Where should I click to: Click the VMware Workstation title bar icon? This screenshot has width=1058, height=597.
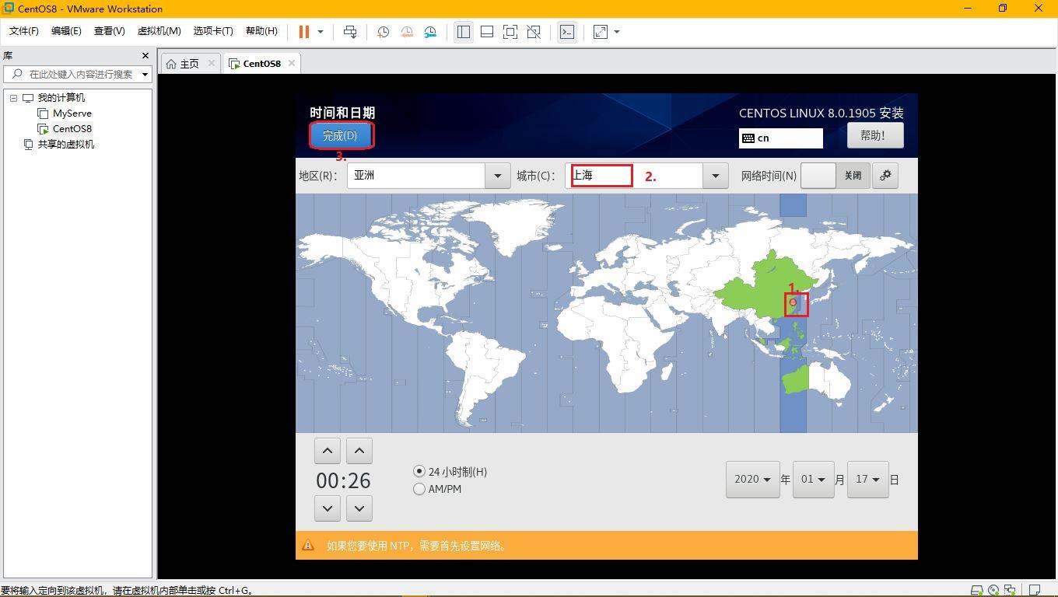pos(9,9)
